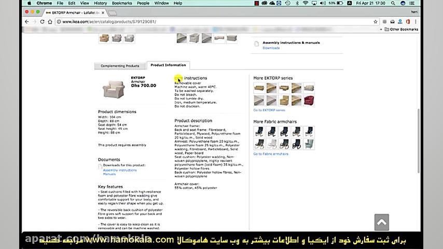Open Notification Center from the menu bar
Image resolution: width=443 pixels, height=249 pixels.
[x=412, y=3]
